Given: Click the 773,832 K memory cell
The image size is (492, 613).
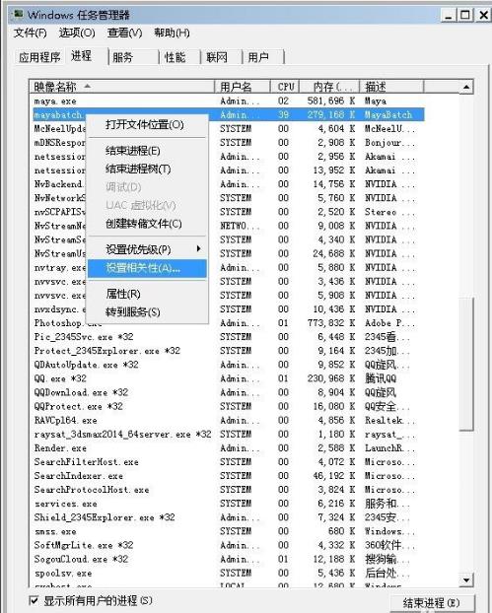Looking at the screenshot, I should [x=331, y=323].
